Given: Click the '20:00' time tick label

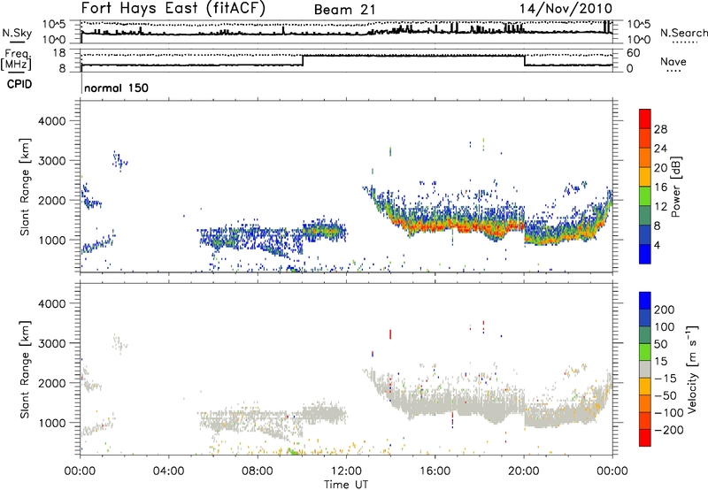Looking at the screenshot, I should point(524,471).
